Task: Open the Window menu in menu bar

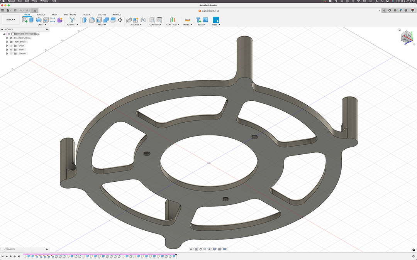Action: pyautogui.click(x=44, y=1)
